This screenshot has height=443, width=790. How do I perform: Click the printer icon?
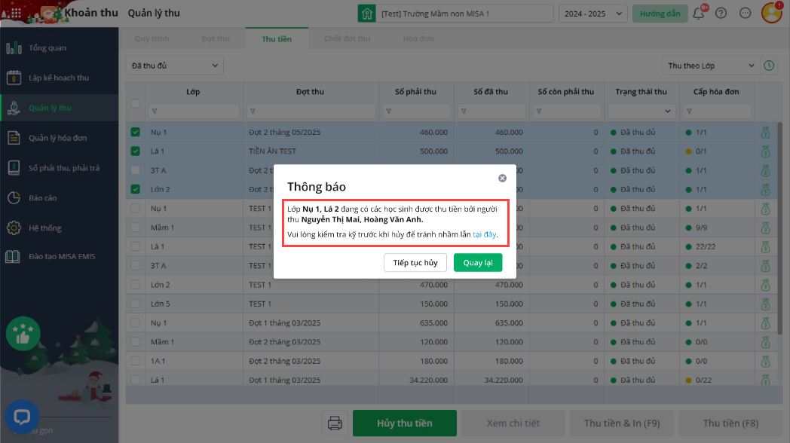coord(335,423)
